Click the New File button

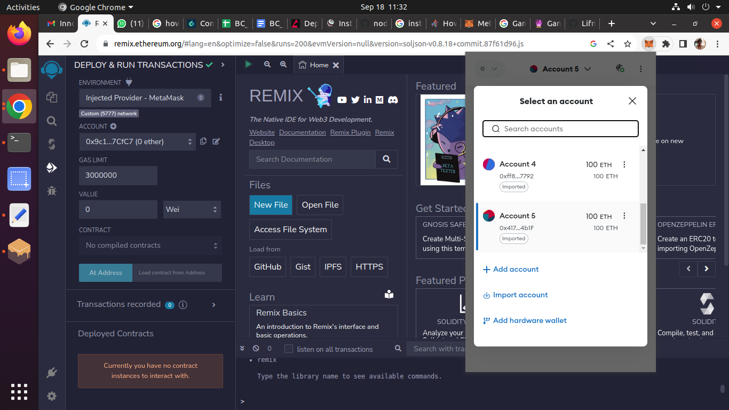click(x=271, y=205)
